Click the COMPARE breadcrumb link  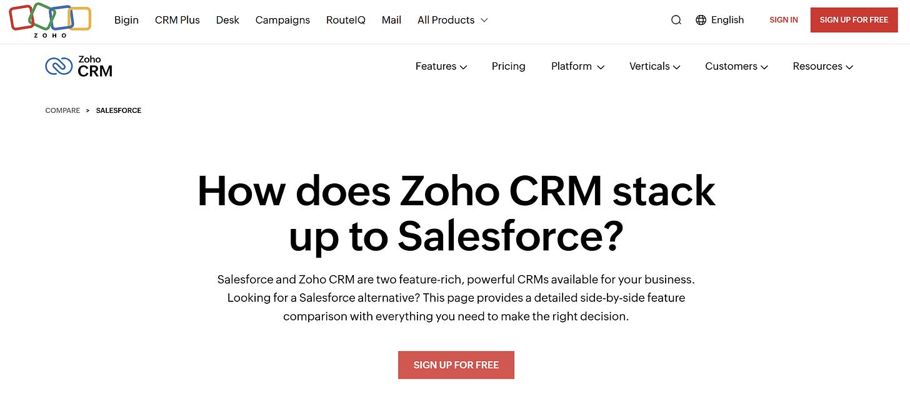tap(62, 110)
